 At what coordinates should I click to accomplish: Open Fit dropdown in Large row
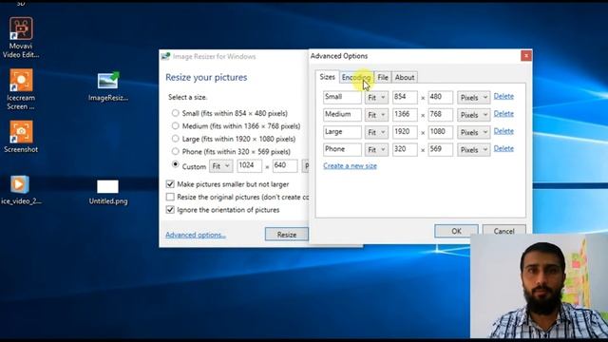(x=376, y=132)
